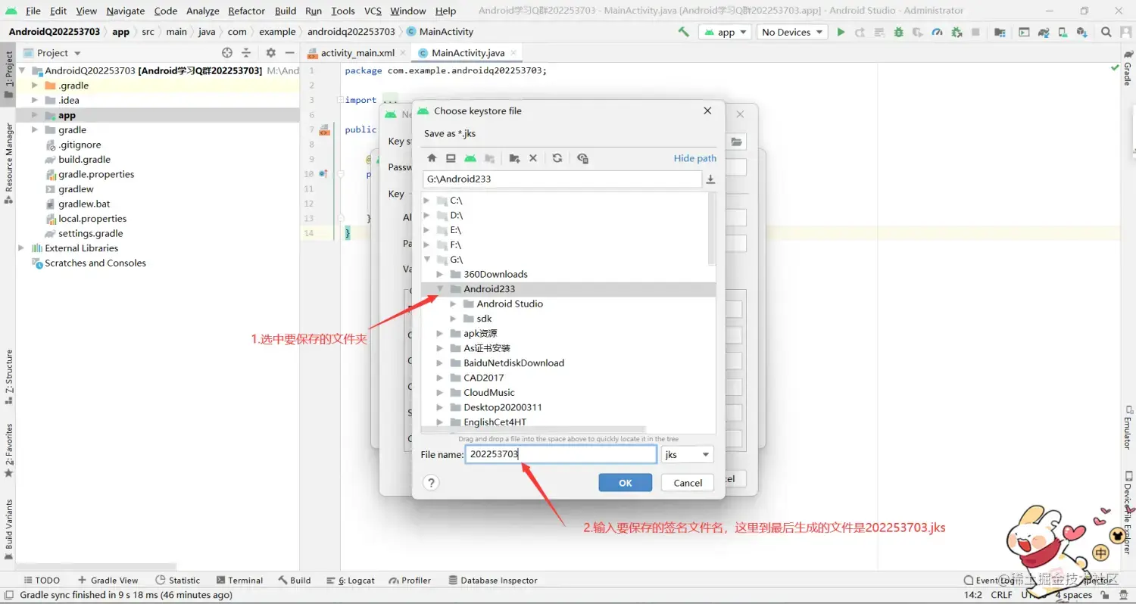1136x604 pixels.
Task: Select the MainActivity.java editor tab
Action: coord(467,53)
